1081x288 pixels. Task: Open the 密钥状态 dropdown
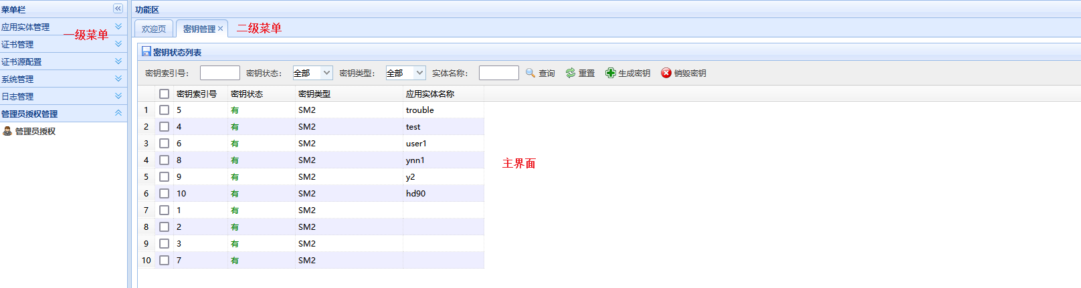(x=326, y=73)
